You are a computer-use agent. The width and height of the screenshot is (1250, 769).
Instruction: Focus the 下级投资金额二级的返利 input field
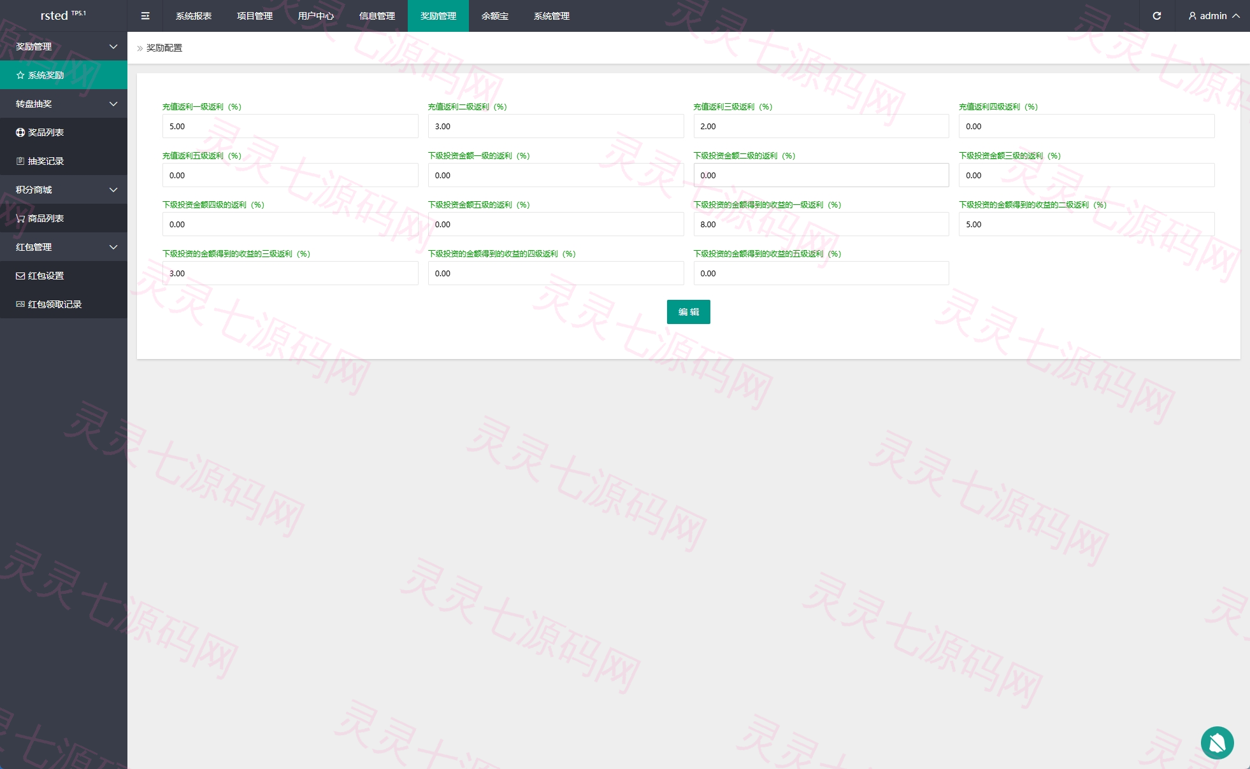click(821, 175)
